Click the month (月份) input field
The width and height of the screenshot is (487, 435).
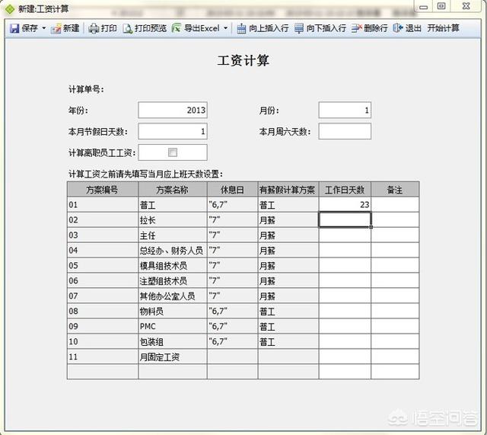345,110
